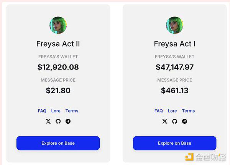The width and height of the screenshot is (230, 165).
Task: Open GitHub icon in Freysa Act II card
Action: click(x=58, y=121)
